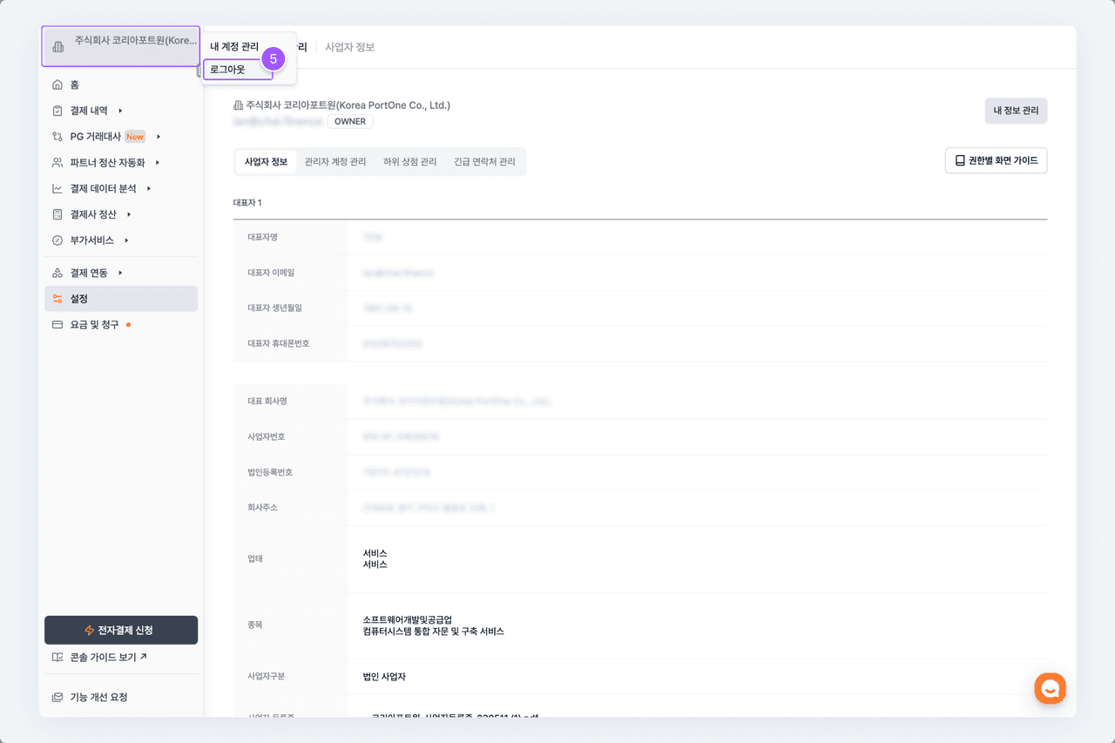Click the home icon in sidebar
1115x743 pixels.
[57, 84]
